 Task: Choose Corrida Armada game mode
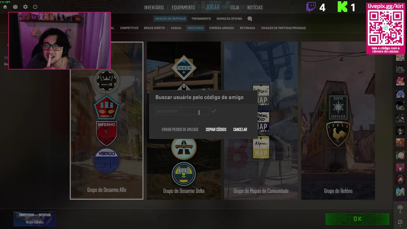pyautogui.click(x=222, y=28)
